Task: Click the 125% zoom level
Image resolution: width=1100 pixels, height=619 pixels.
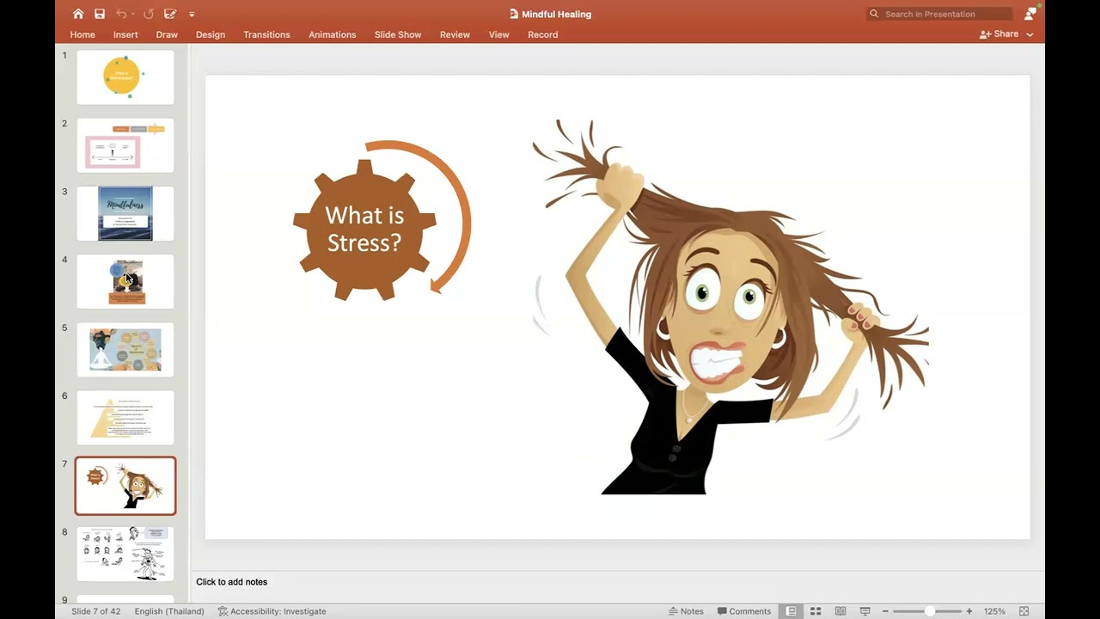Action: point(994,611)
